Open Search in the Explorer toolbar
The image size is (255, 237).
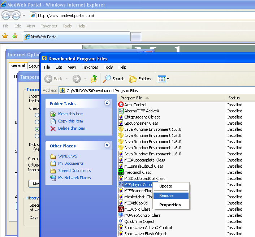point(113,79)
